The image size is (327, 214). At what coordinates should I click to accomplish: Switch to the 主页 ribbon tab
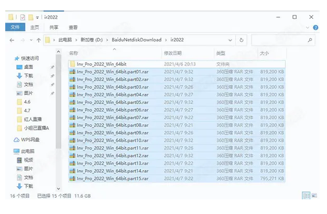click(x=35, y=27)
